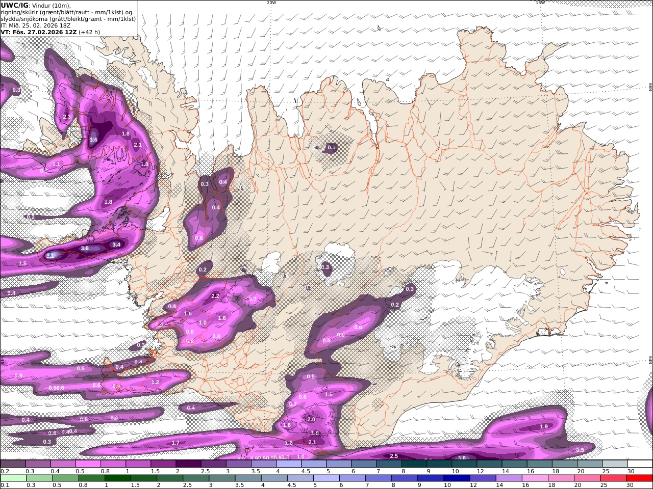Click the palest green rain swatch for 0.1–0.3
The height and width of the screenshot is (489, 653).
tap(14, 478)
